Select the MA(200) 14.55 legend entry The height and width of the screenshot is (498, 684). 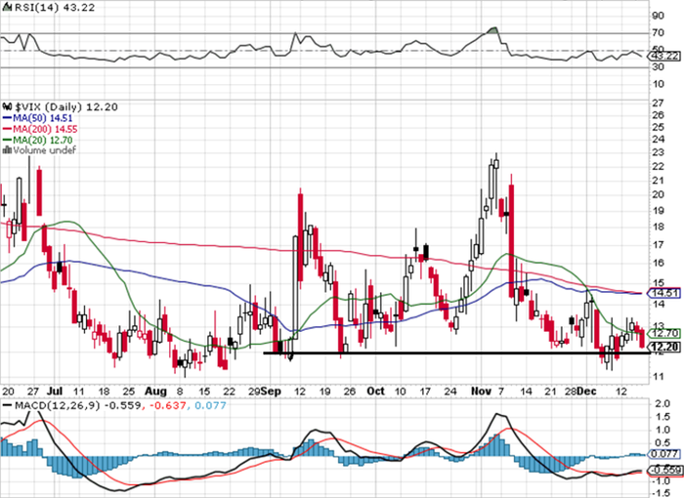[42, 129]
